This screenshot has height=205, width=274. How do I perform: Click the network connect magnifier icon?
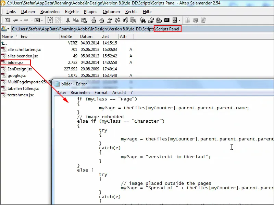pos(151,20)
